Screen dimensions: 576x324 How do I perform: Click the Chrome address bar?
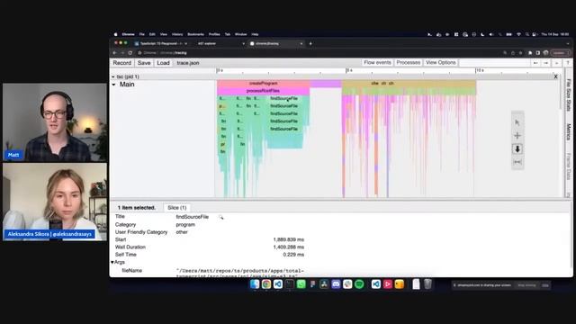[319, 53]
